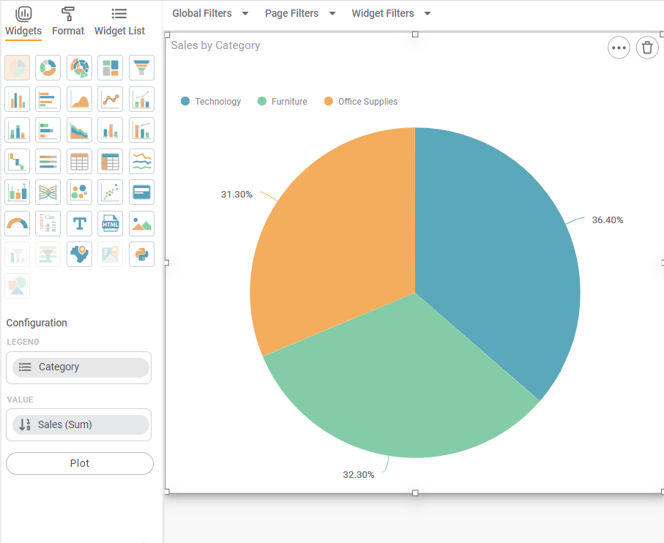Screen dimensions: 664x543
Task: Toggle Technology in the chart legend
Action: (x=211, y=102)
